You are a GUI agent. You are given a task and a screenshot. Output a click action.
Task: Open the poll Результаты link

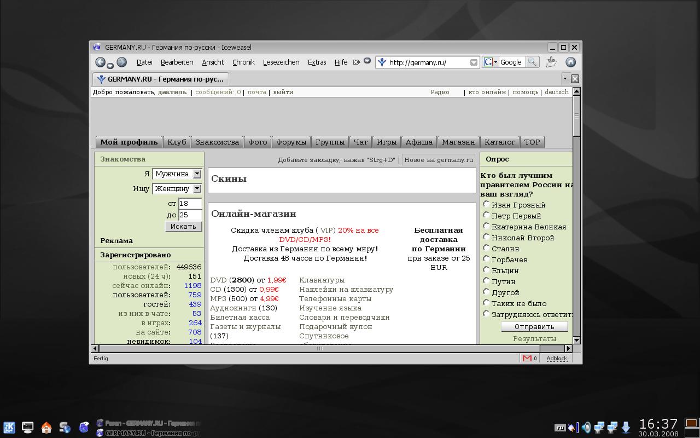534,339
